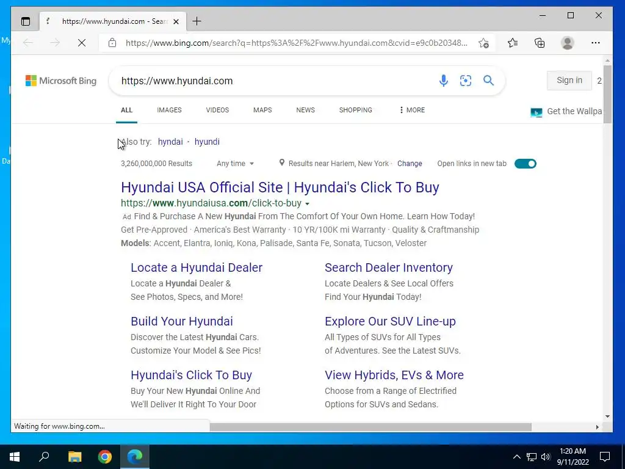Viewport: 625px width, 469px height.
Task: Open Build Your Hyundai link
Action: pyautogui.click(x=182, y=321)
